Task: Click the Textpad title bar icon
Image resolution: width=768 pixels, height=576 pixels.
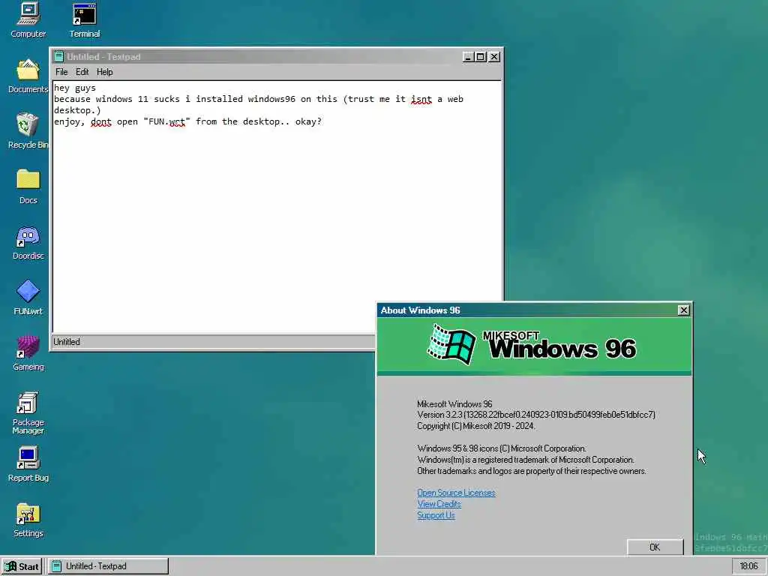Action: coord(58,57)
